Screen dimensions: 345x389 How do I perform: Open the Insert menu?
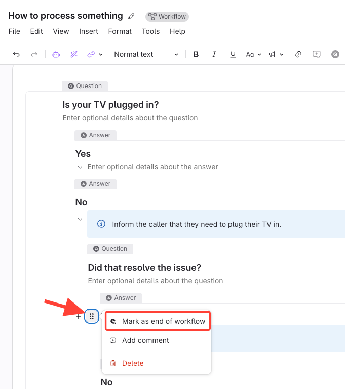pos(89,31)
